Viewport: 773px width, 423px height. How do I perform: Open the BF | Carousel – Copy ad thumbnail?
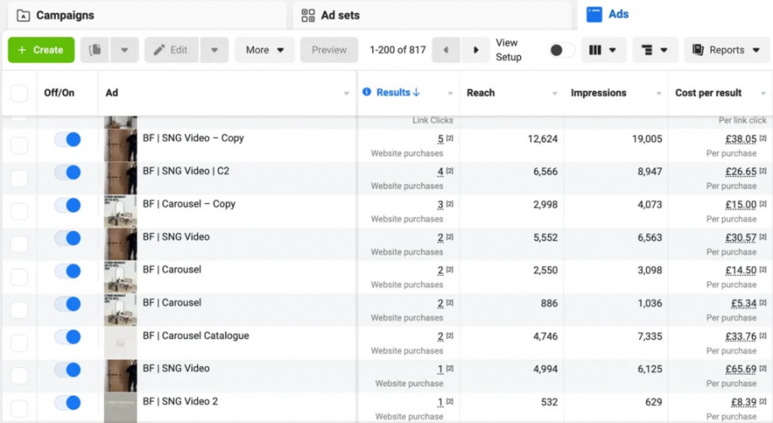pos(120,211)
